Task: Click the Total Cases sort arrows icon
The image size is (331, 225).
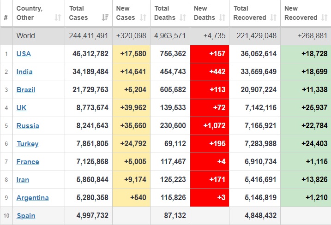Action: 104,18
